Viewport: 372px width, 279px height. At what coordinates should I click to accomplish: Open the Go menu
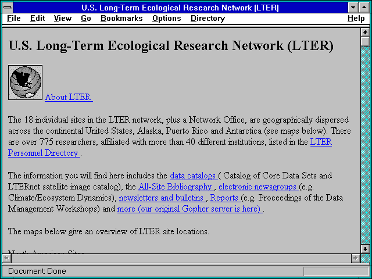pos(86,18)
